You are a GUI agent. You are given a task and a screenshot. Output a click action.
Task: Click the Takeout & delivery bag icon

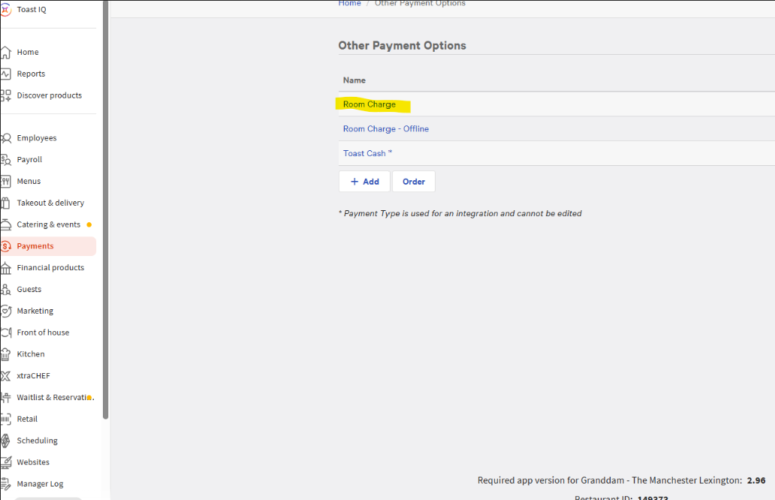point(5,203)
